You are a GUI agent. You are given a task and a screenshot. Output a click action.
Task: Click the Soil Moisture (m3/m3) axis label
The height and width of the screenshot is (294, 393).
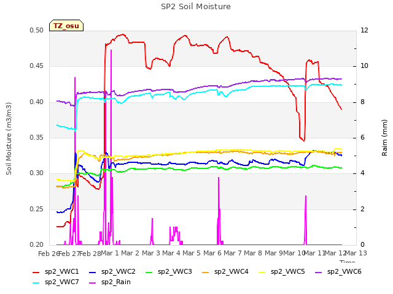pos(9,138)
